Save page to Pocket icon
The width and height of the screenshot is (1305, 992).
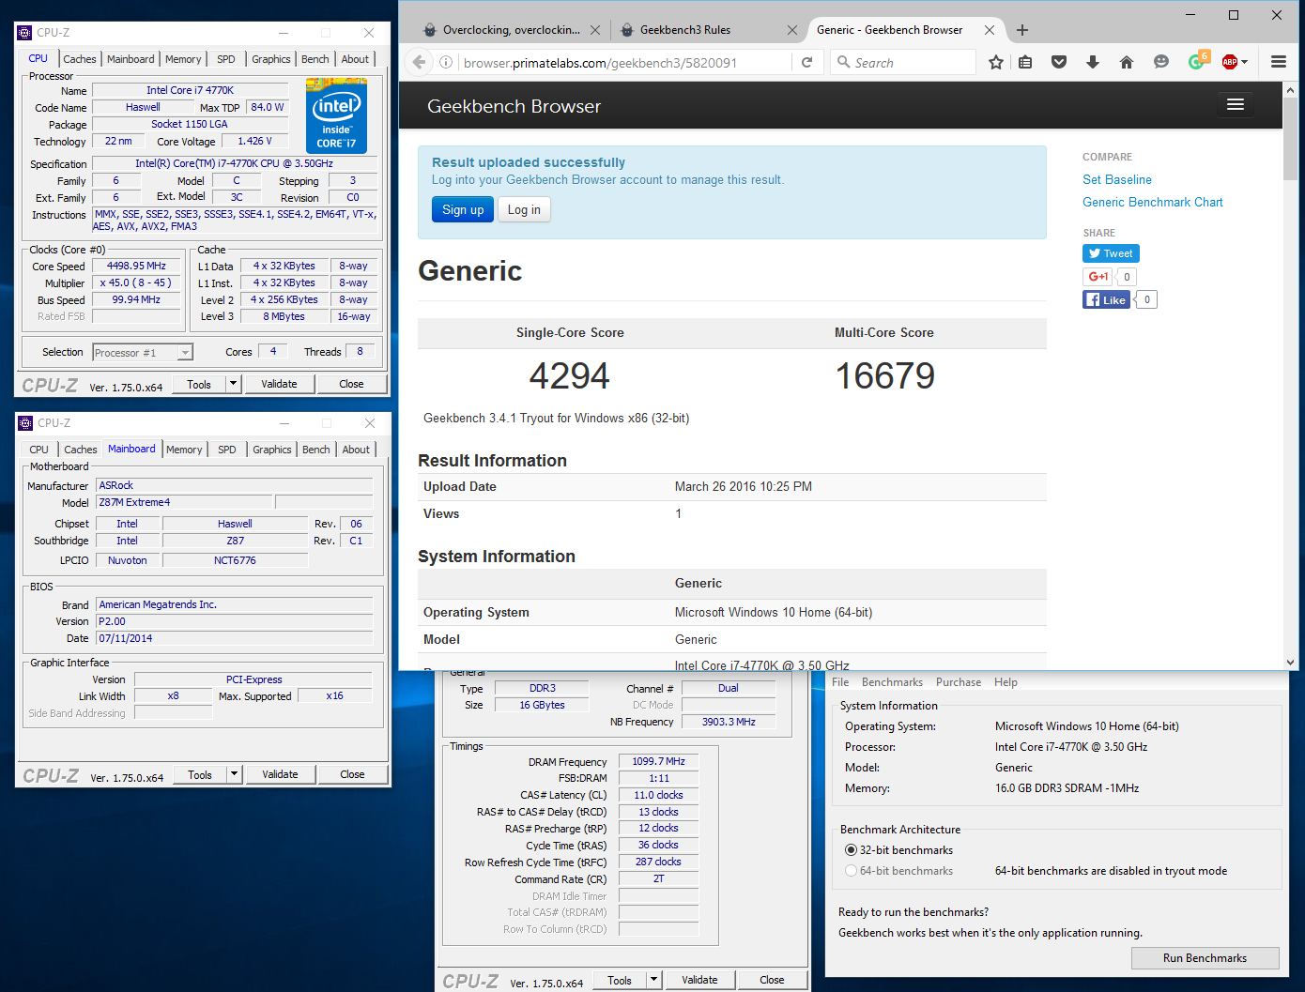pos(1059,62)
